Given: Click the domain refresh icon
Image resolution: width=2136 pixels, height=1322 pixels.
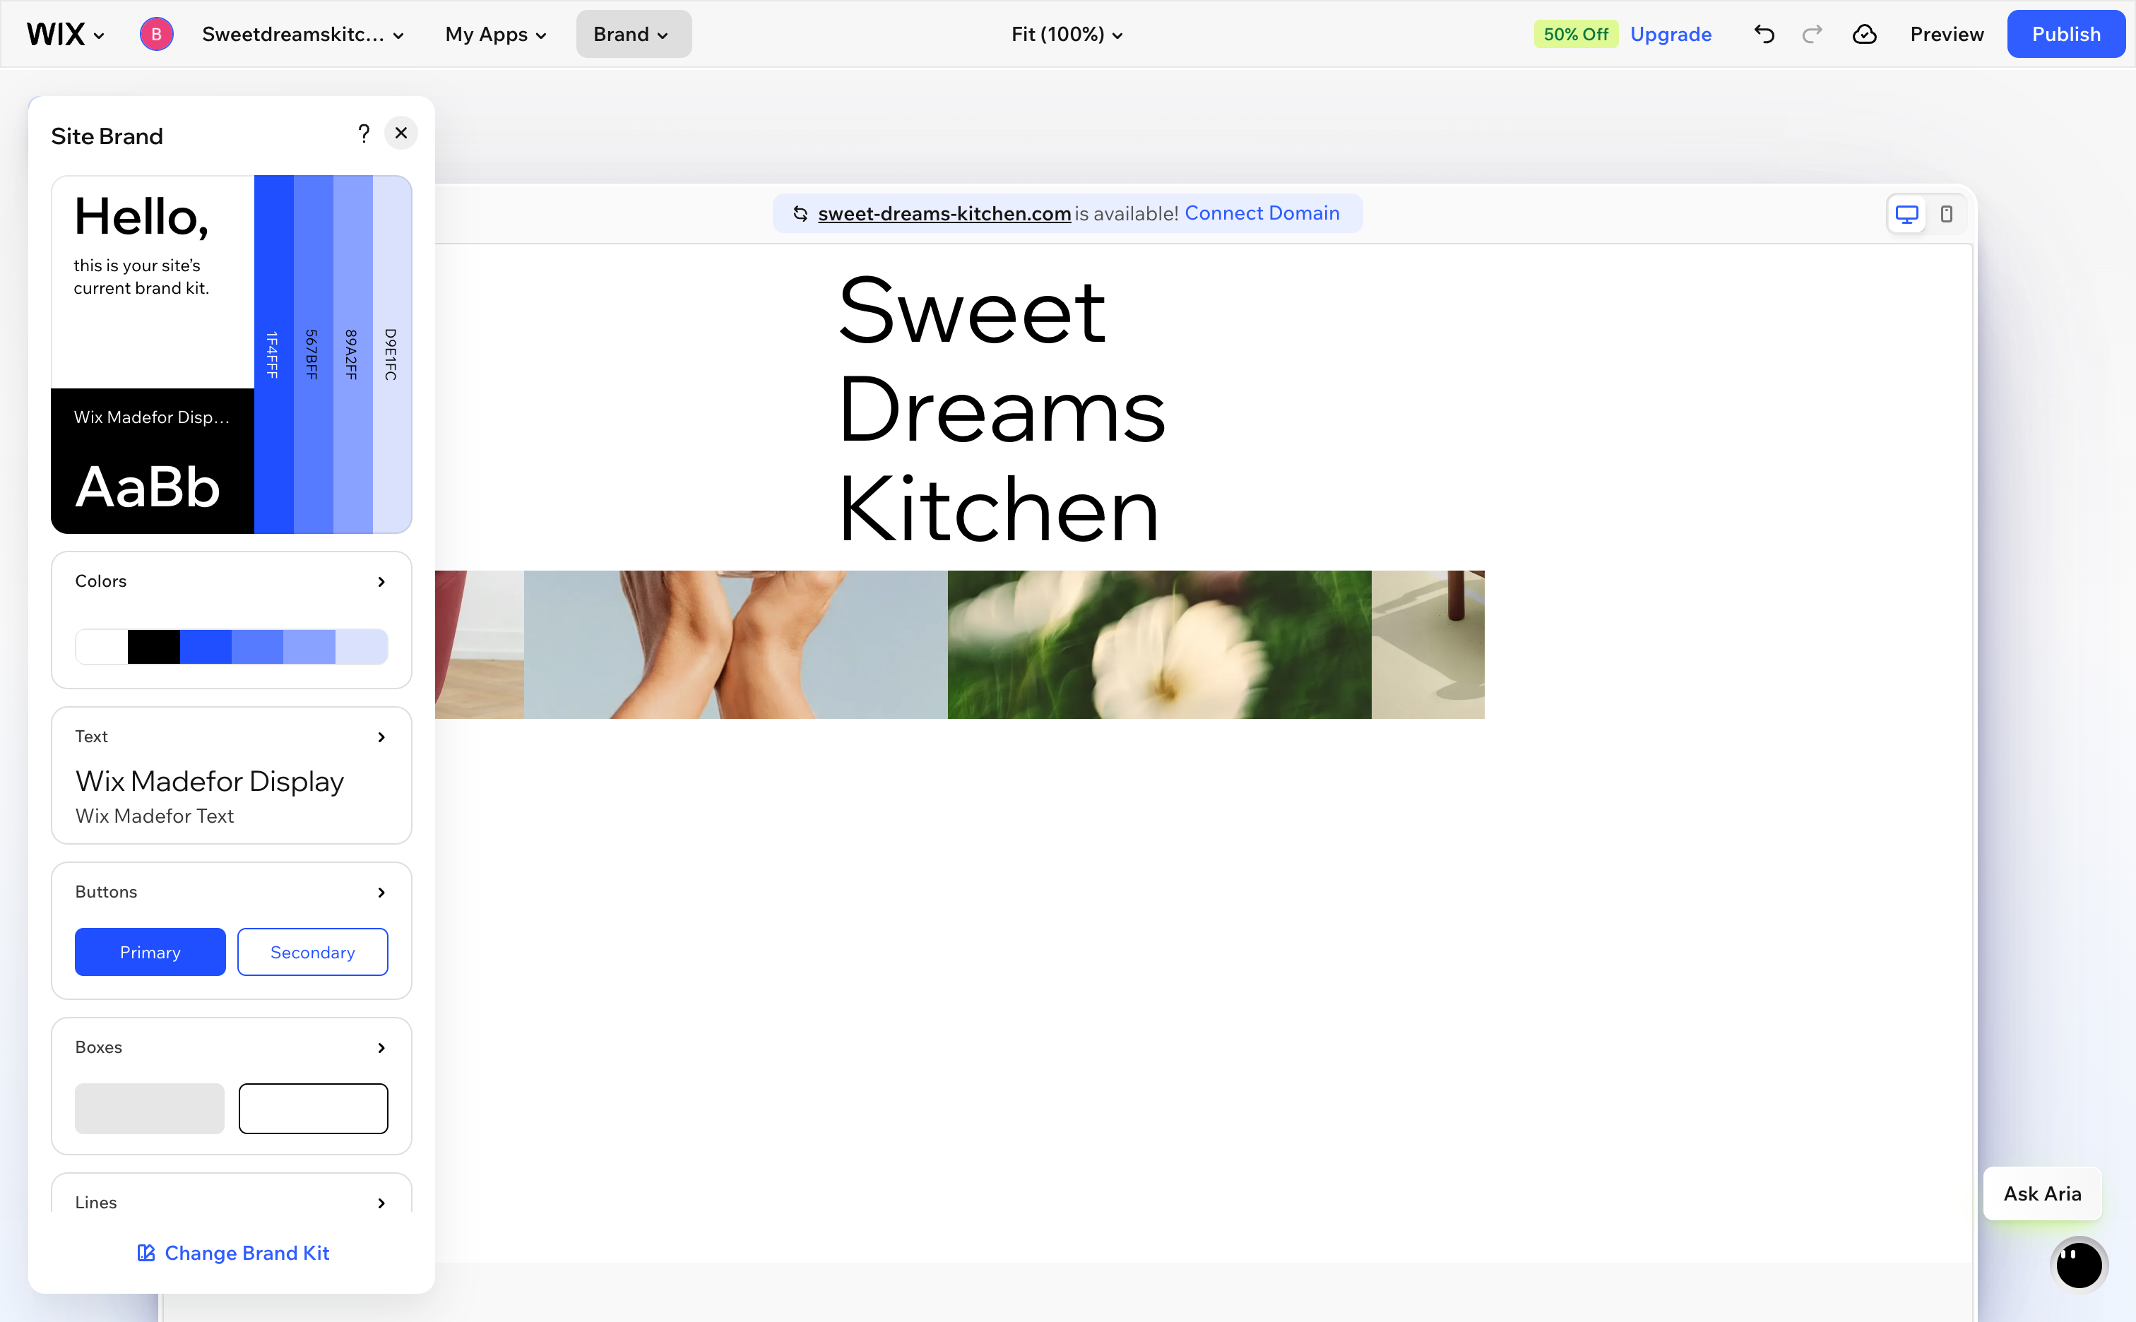Looking at the screenshot, I should [x=800, y=213].
